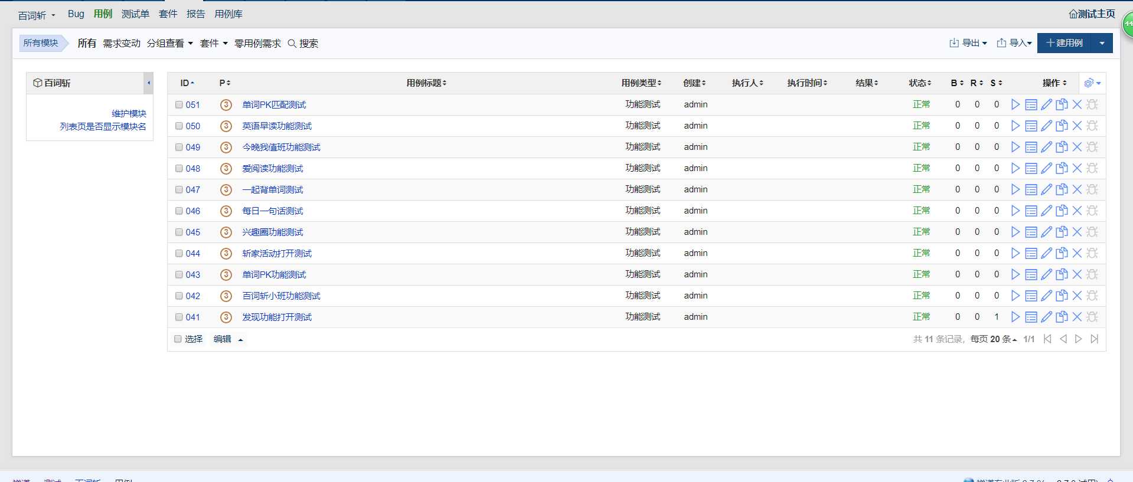The height and width of the screenshot is (482, 1133).
Task: Switch to the 测试单 tab
Action: tap(135, 14)
